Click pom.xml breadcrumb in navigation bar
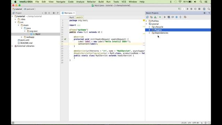 click(x=29, y=9)
